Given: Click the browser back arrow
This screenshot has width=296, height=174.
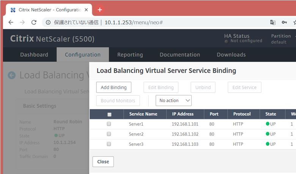Looking at the screenshot, I should coord(11,22).
